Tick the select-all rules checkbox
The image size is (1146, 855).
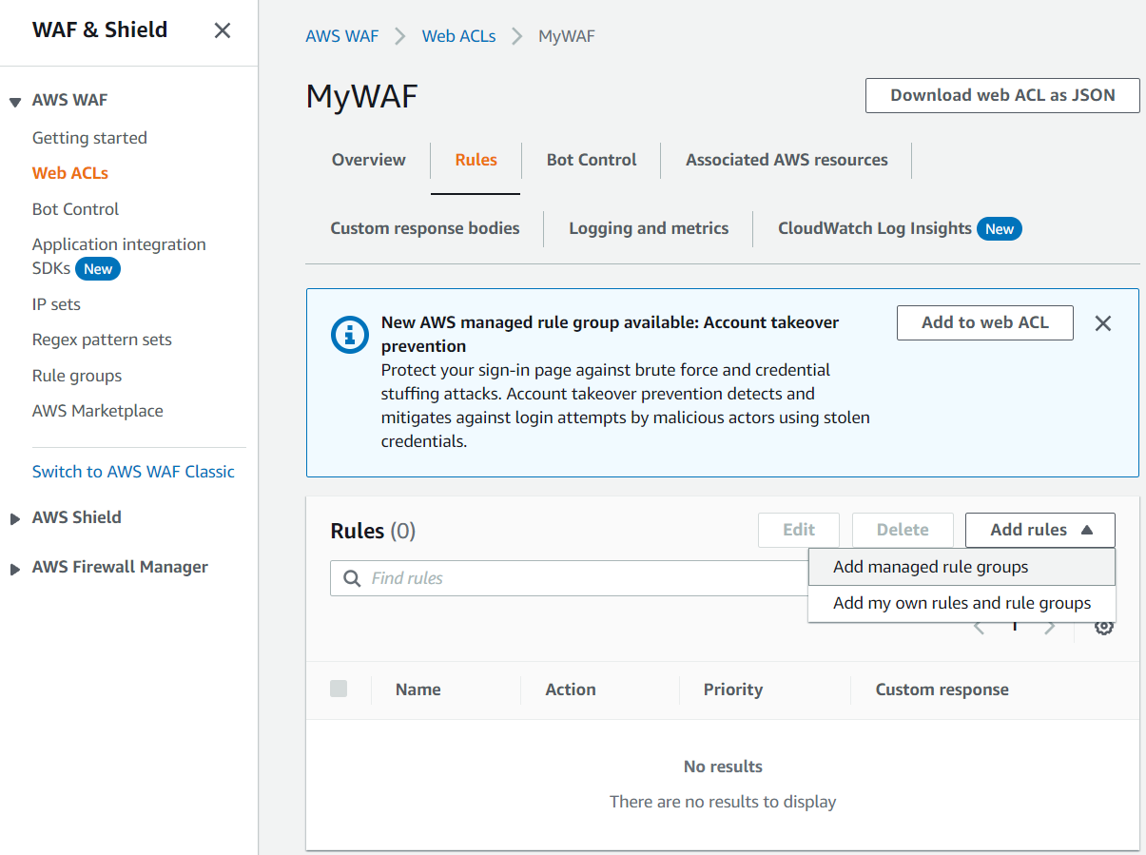(339, 689)
